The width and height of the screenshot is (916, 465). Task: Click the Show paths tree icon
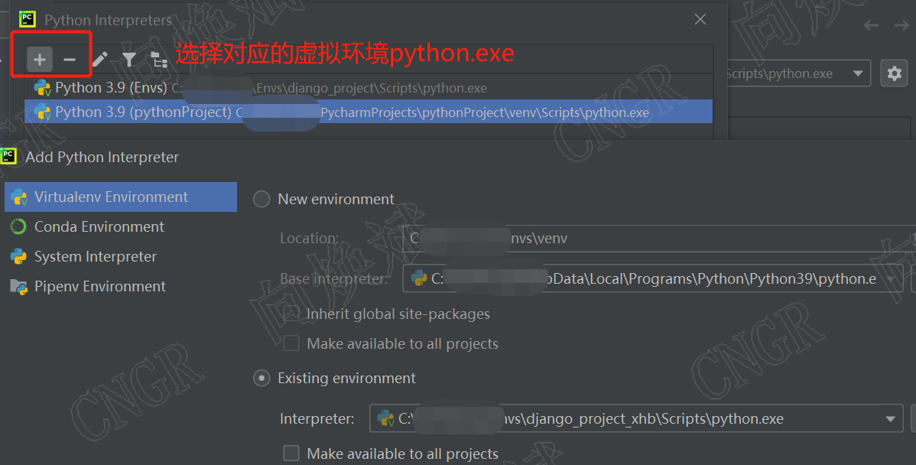click(158, 59)
